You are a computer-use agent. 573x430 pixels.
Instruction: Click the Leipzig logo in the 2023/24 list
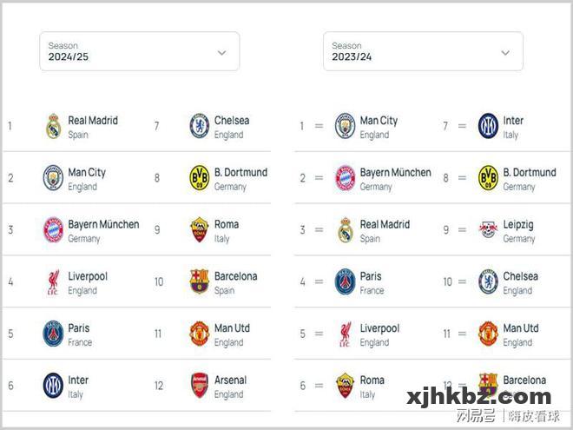click(x=489, y=229)
